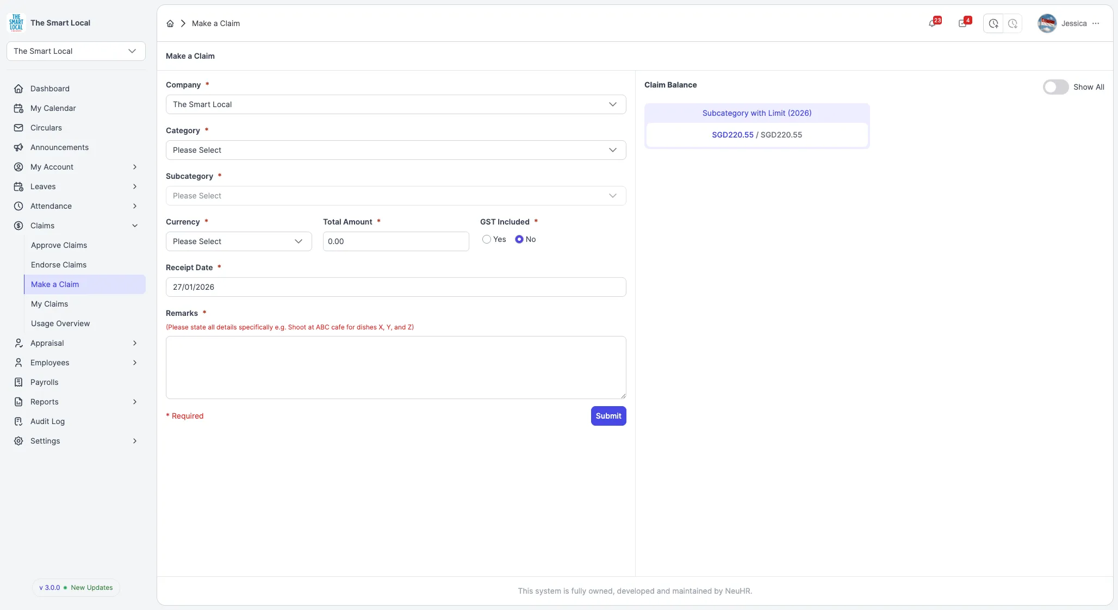Click the My Account person icon

coord(18,167)
